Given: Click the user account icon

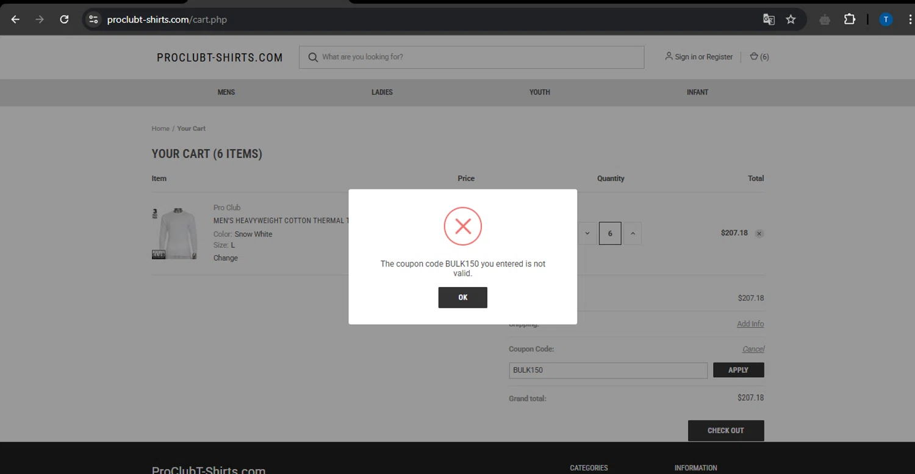Looking at the screenshot, I should pyautogui.click(x=669, y=57).
